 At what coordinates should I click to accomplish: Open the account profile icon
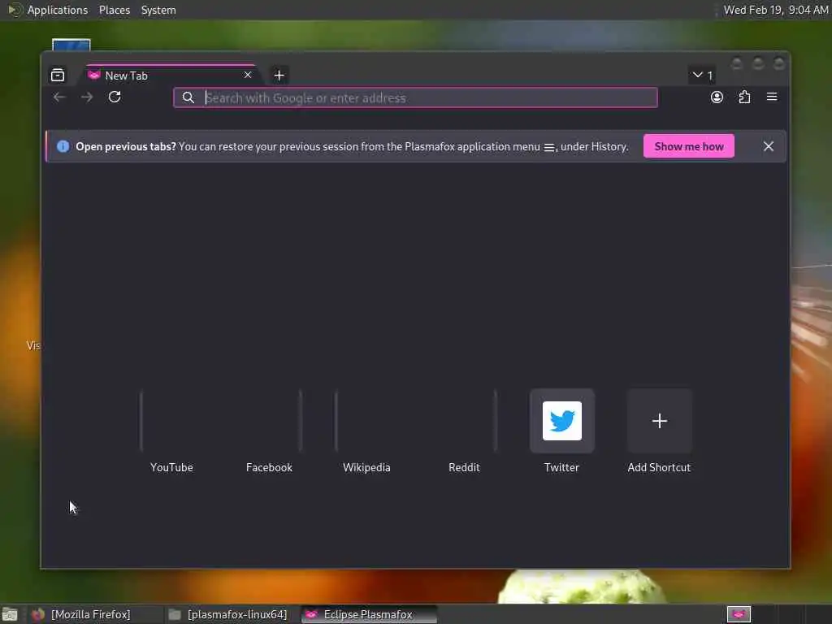717,97
